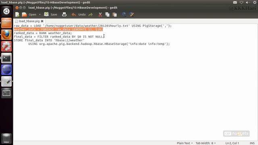258x145 pixels.
Task: Undo the last edit
Action: 79,14
